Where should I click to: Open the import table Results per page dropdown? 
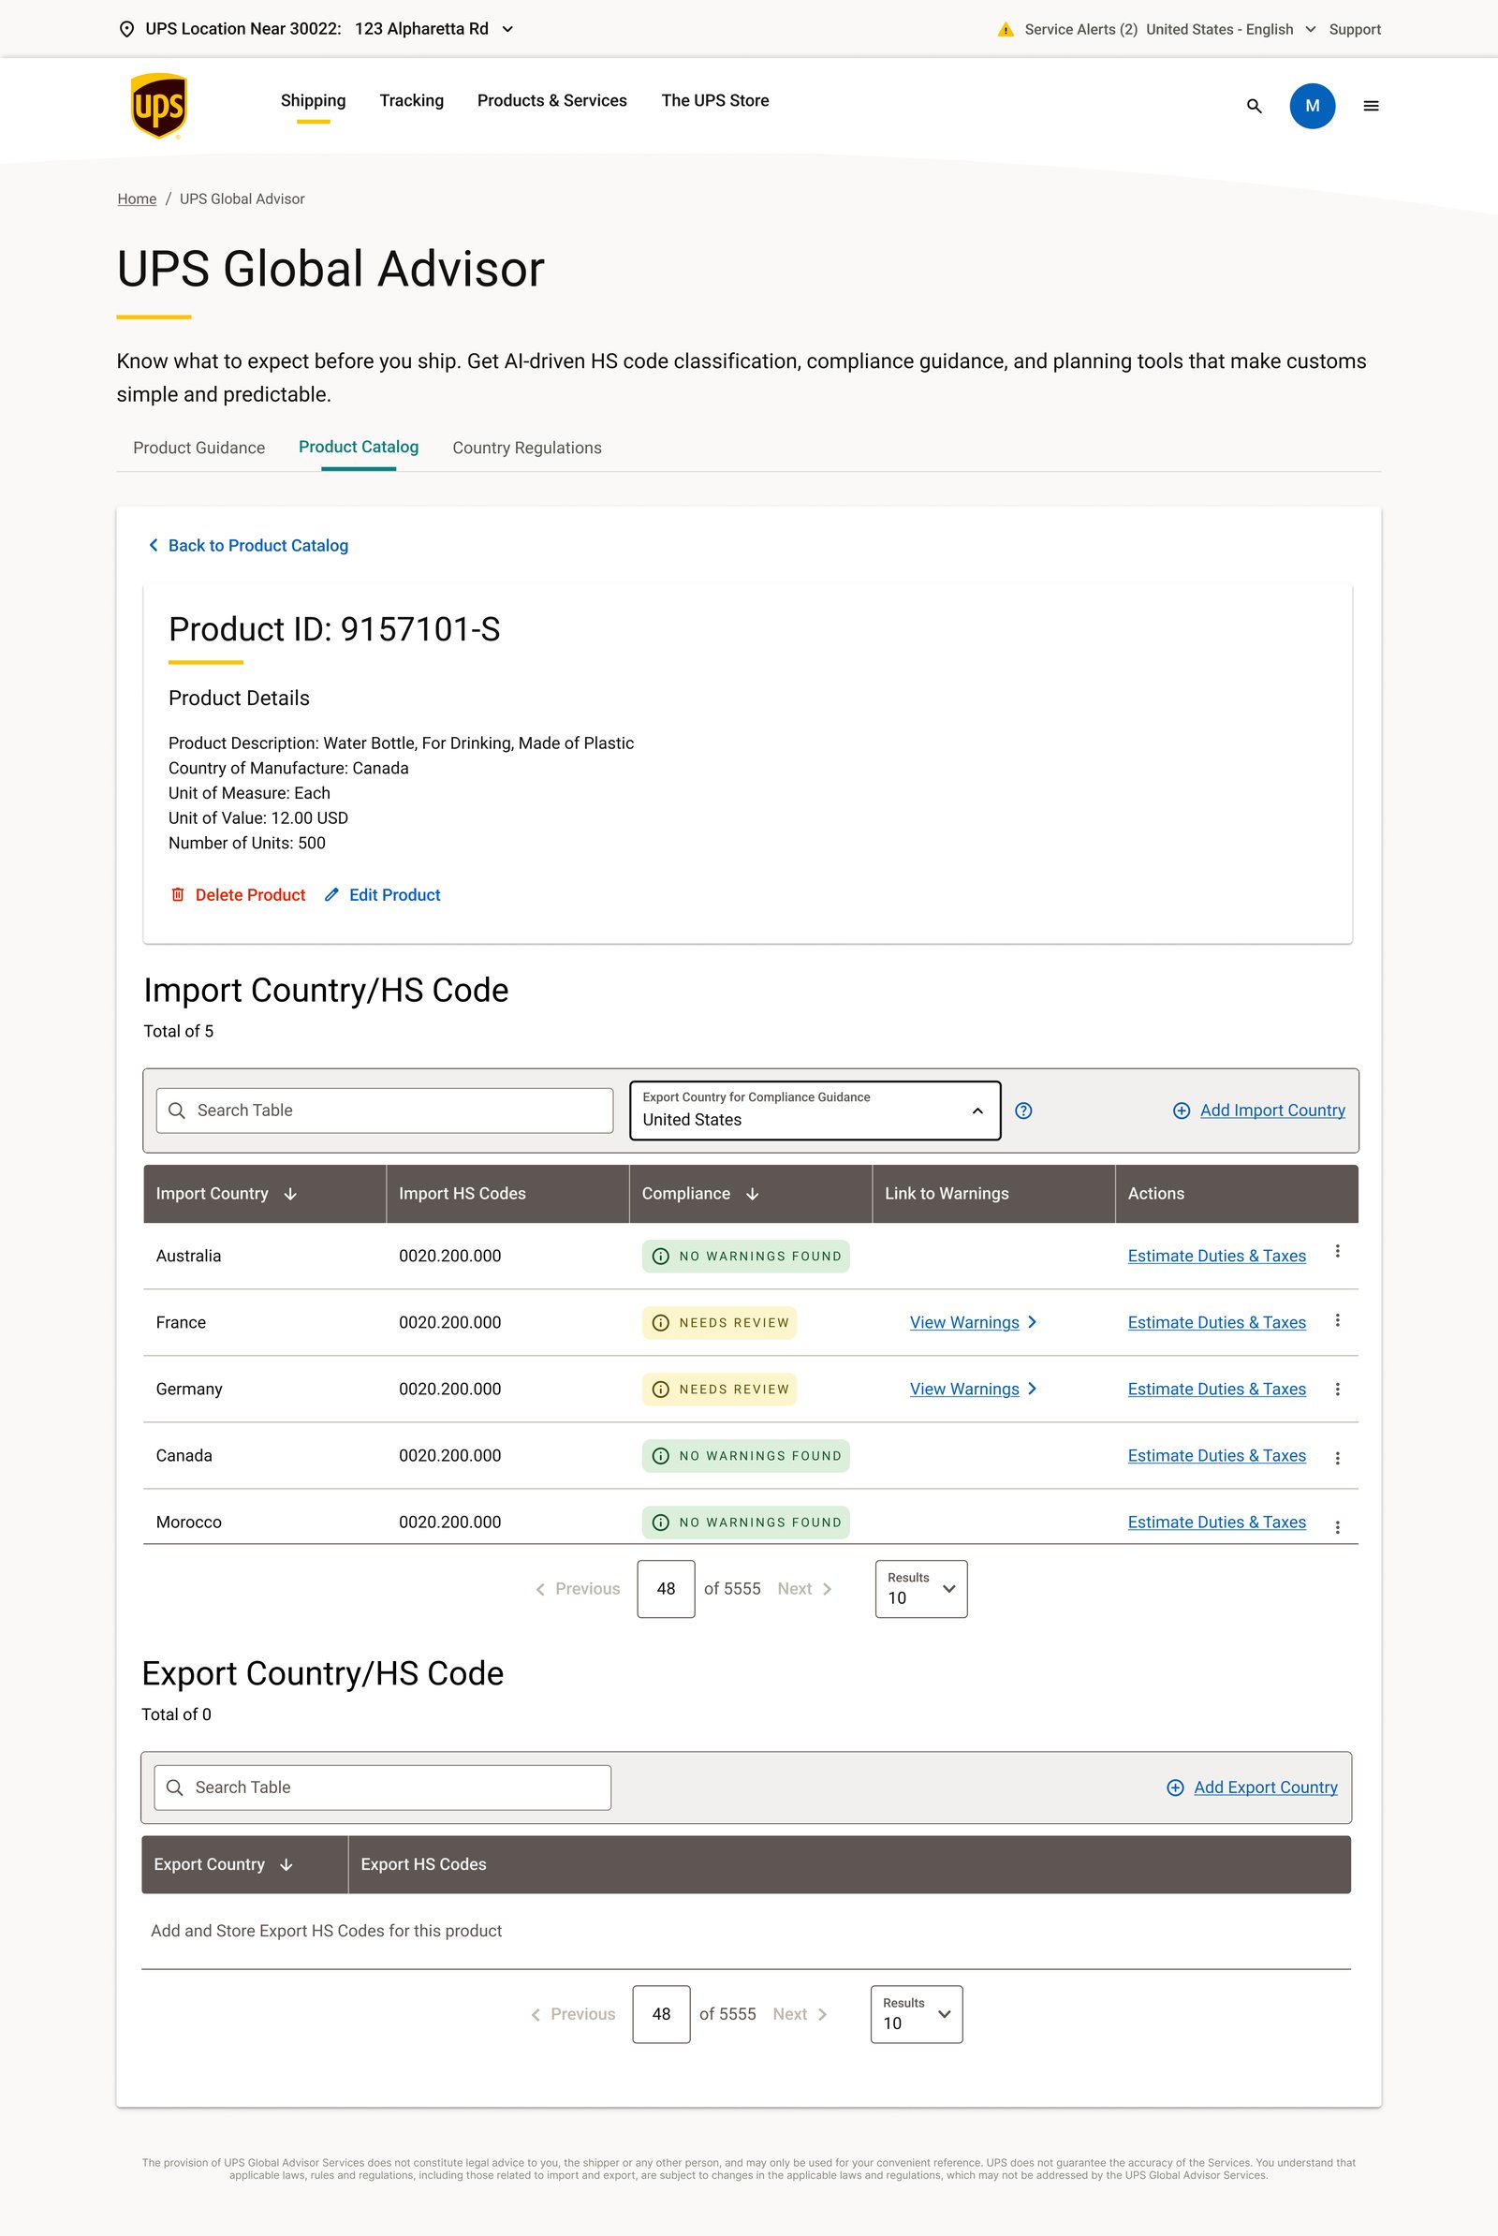coord(921,1589)
